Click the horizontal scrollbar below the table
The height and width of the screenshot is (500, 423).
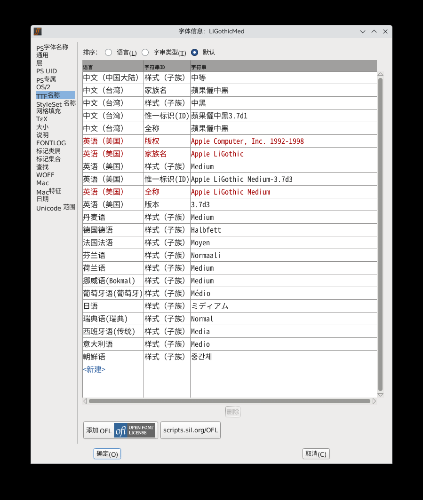230,401
